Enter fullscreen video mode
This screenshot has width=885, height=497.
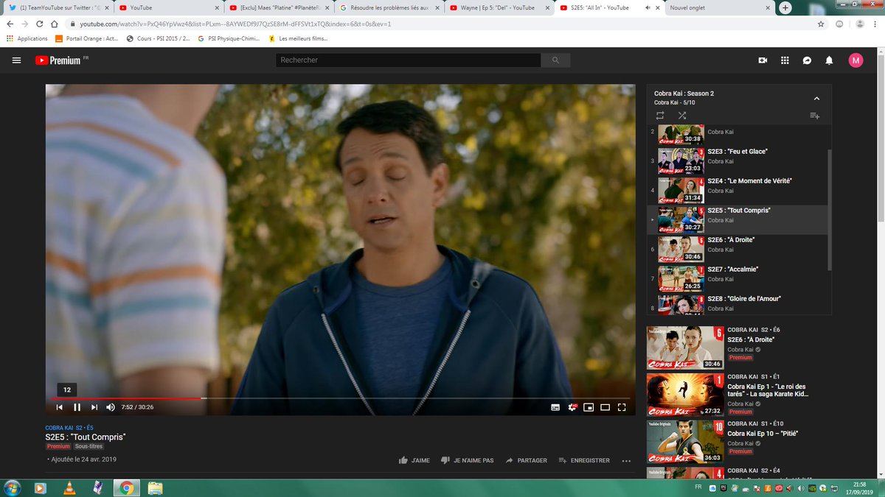[622, 407]
